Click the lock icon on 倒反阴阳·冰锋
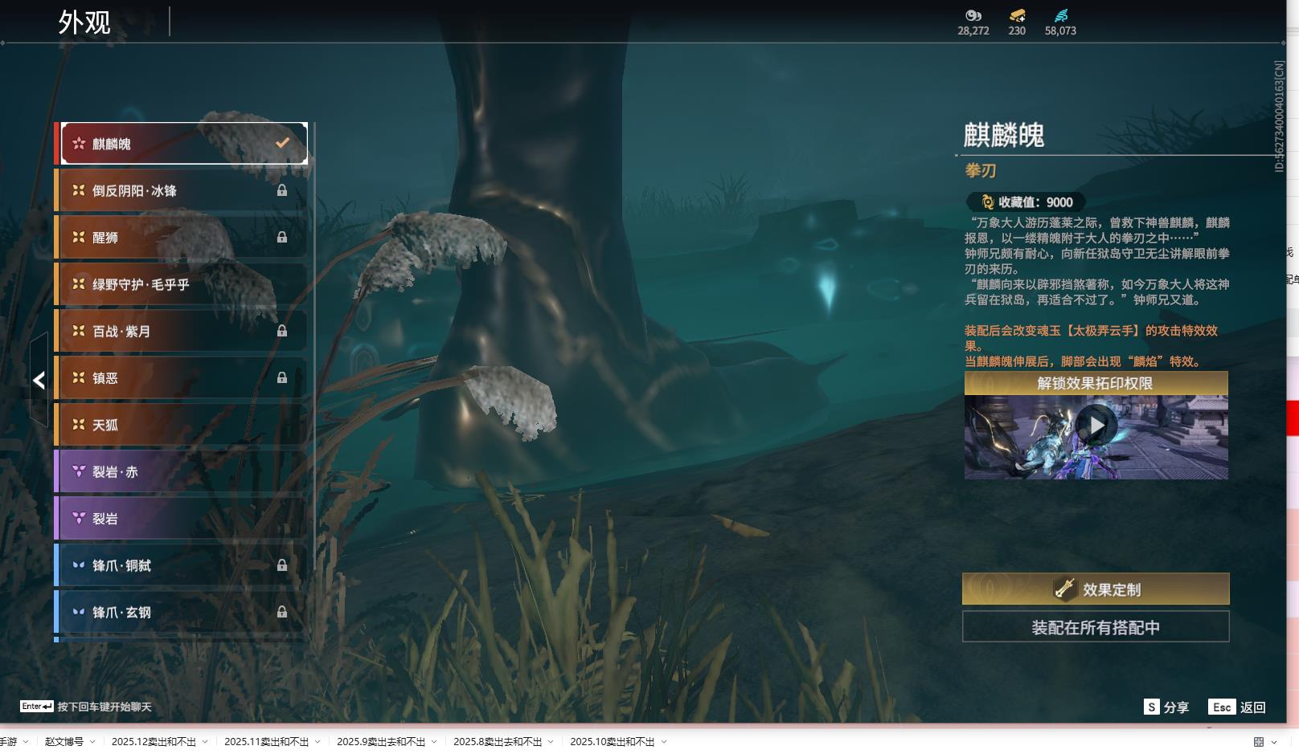The width and height of the screenshot is (1299, 754). (x=282, y=190)
